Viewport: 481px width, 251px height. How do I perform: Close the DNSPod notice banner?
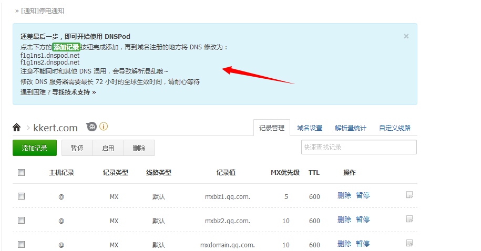pos(406,36)
